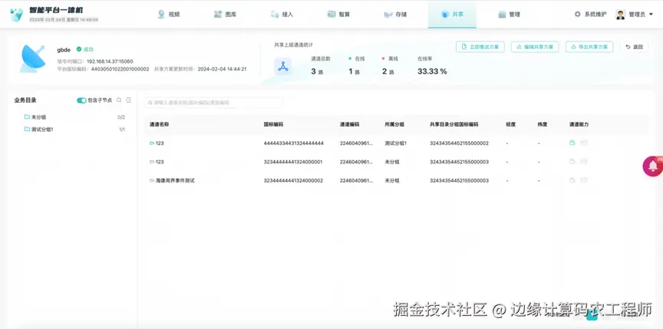Click the channel topology statistics icon
The width and height of the screenshot is (663, 329).
point(283,67)
